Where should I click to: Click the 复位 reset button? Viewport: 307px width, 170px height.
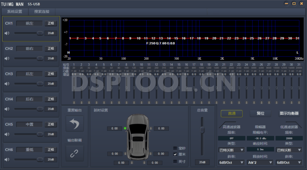pyautogui.click(x=261, y=114)
